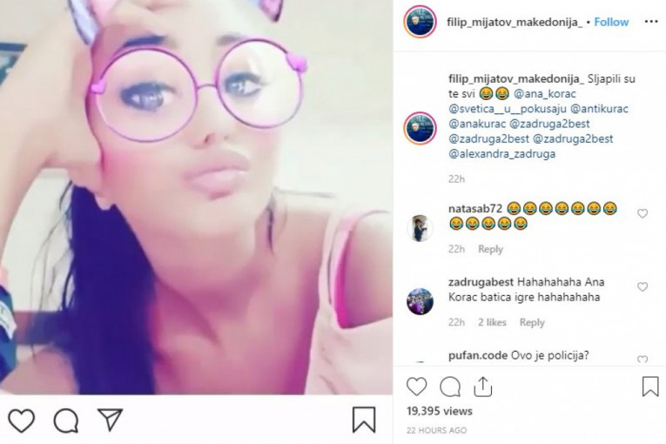Reply to zadrugabest's comment

[532, 322]
